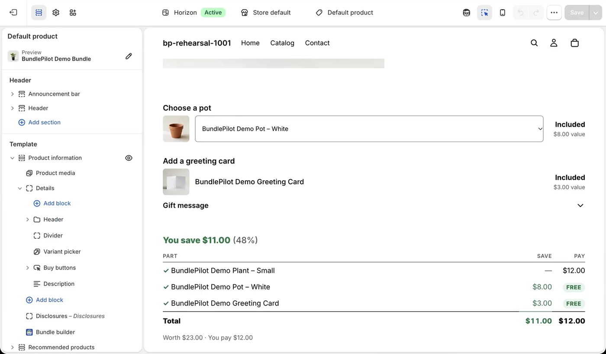Screen dimensions: 606x354
Task: Switch to mobile preview icon
Action: click(503, 13)
